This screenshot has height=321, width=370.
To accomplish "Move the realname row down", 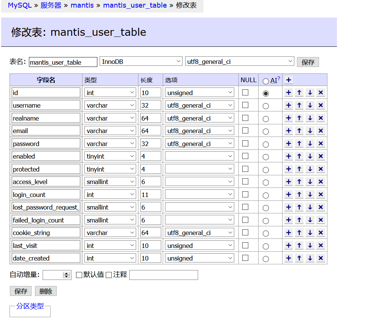I will coord(310,118).
